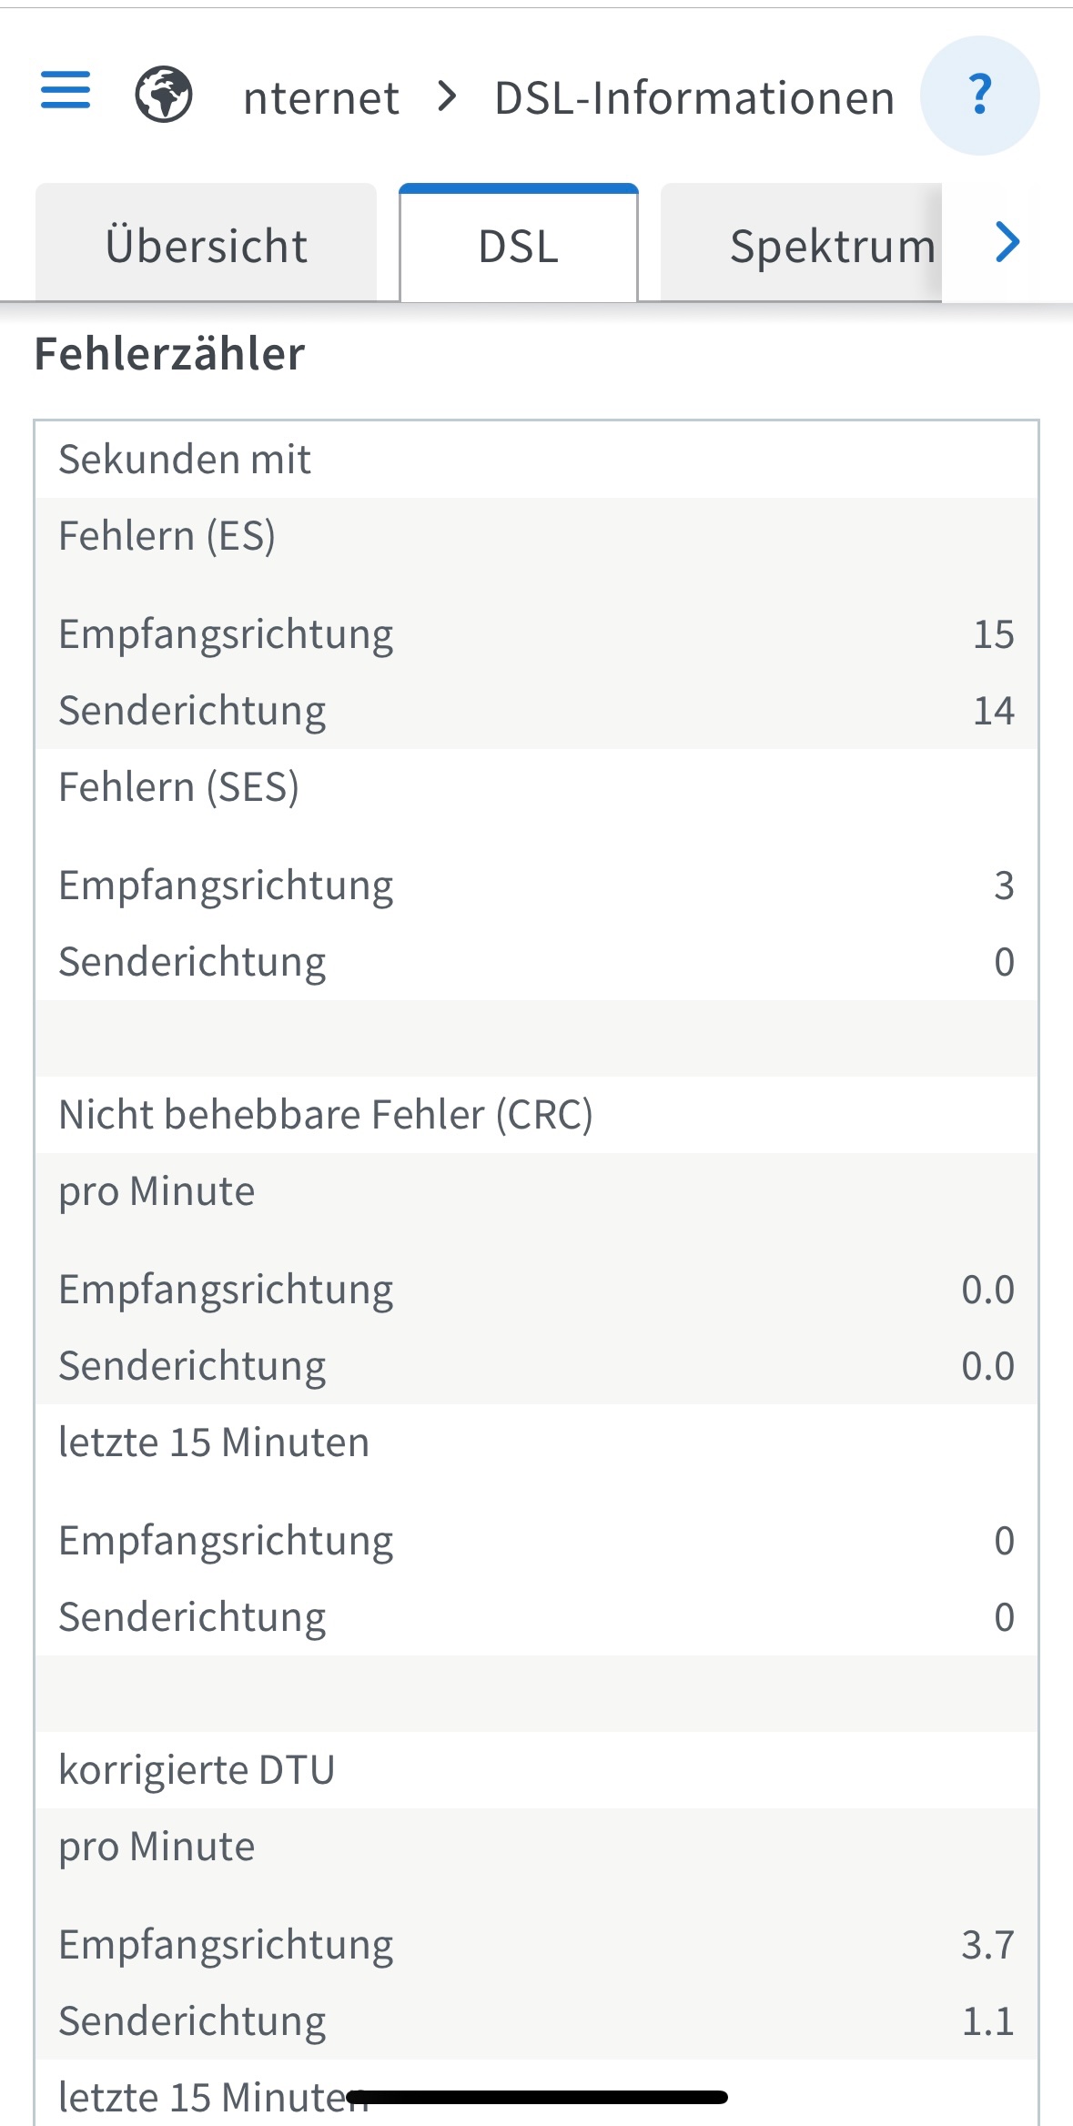This screenshot has width=1073, height=2126.
Task: Show more tabs with right chevron
Action: pos(1007,242)
